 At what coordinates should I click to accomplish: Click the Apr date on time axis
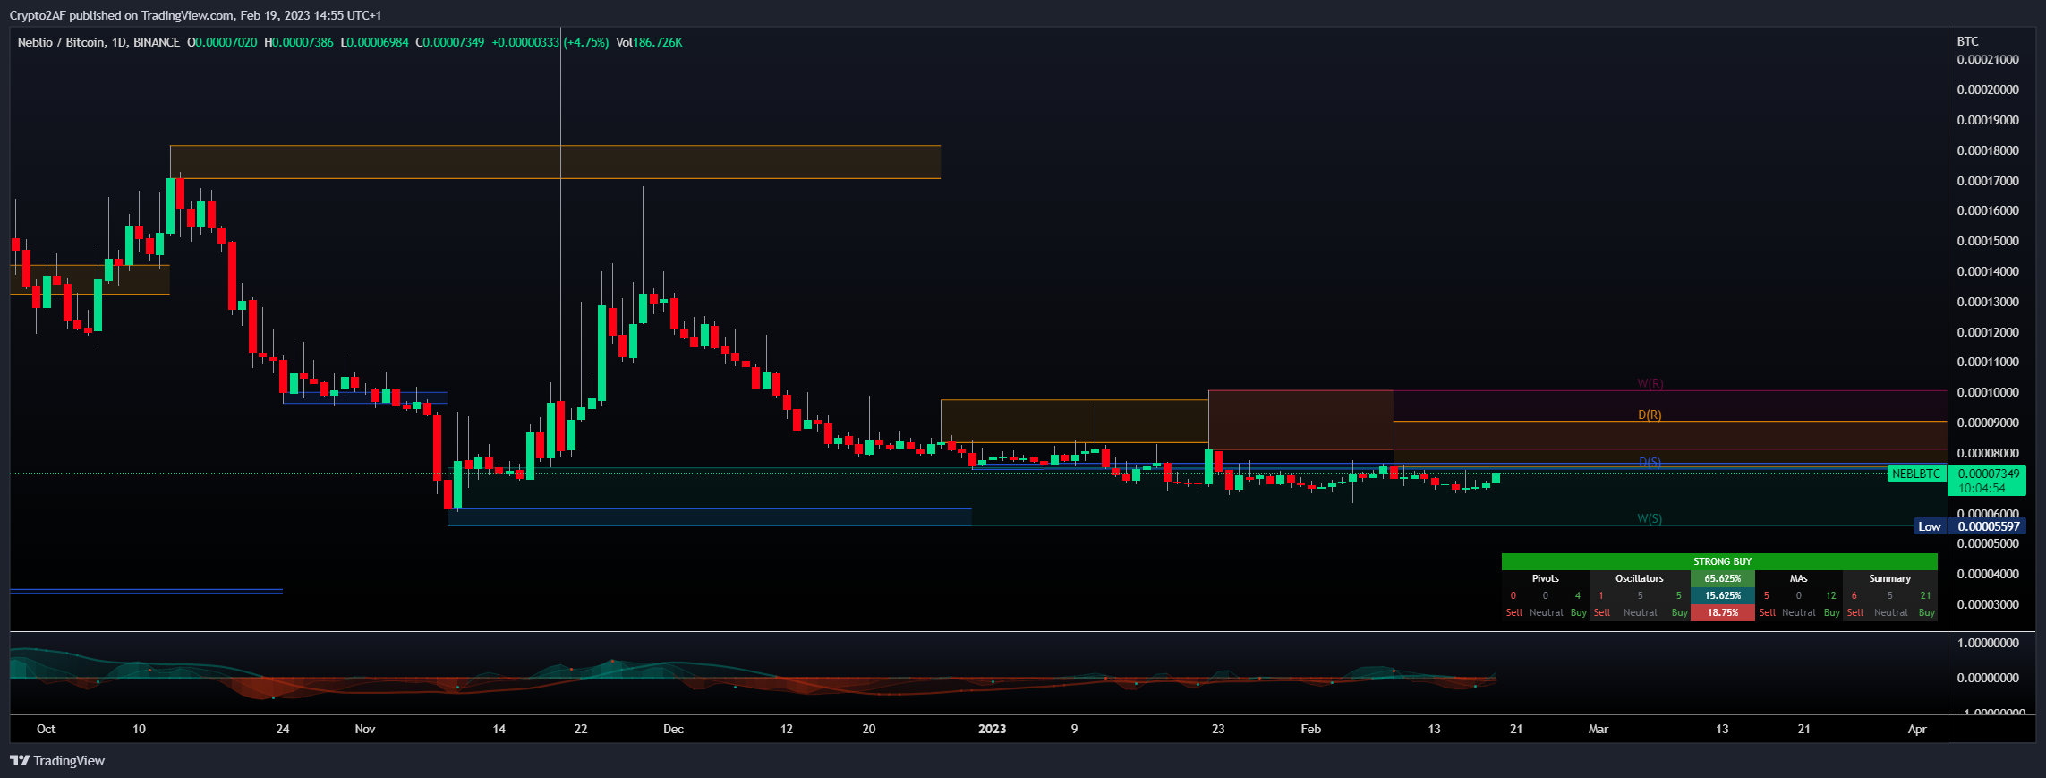tap(1917, 729)
